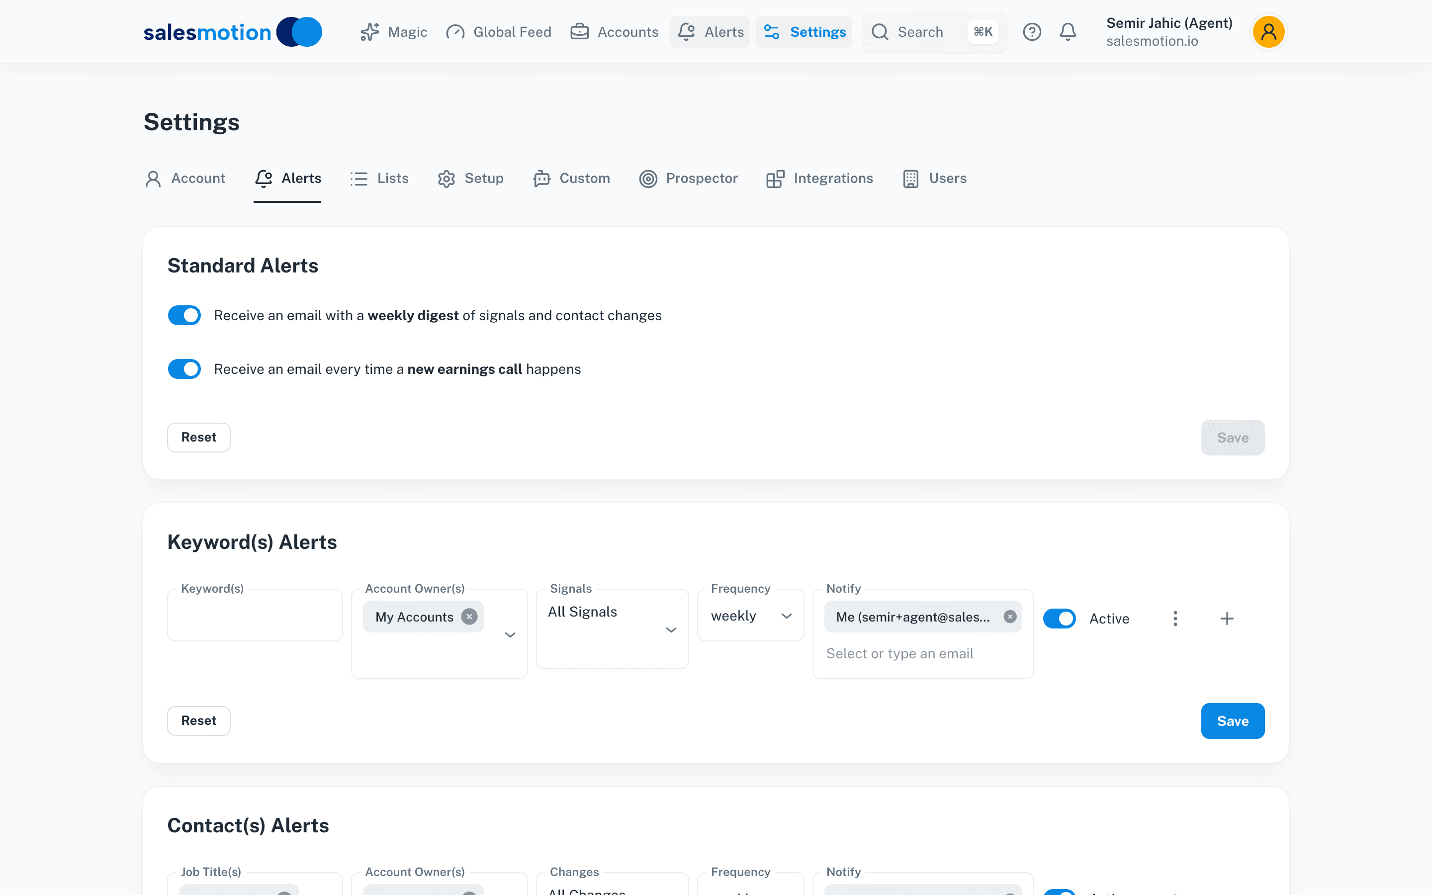The width and height of the screenshot is (1432, 895).
Task: Open the help question mark icon
Action: pos(1032,32)
